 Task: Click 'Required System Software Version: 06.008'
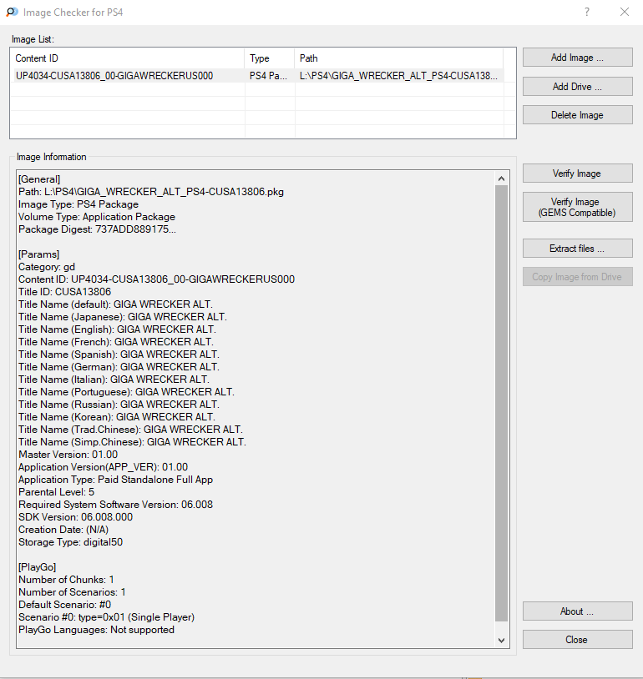[x=116, y=505]
